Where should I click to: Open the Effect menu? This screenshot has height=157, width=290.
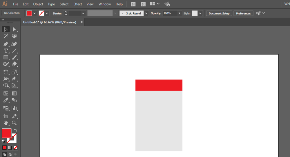click(x=77, y=4)
